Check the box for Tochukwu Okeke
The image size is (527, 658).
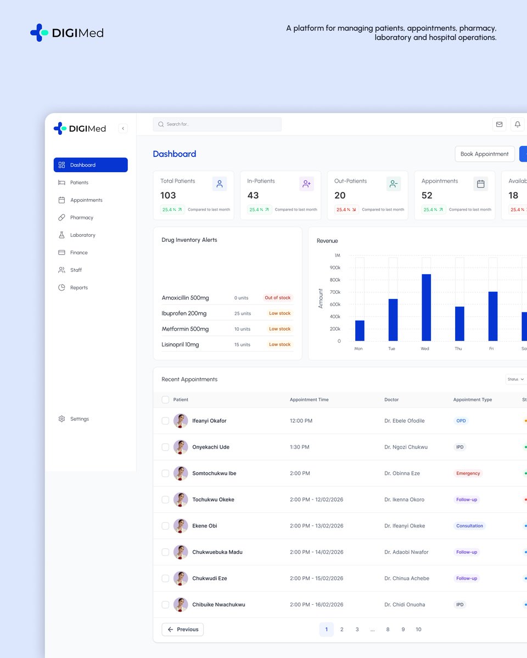point(165,500)
